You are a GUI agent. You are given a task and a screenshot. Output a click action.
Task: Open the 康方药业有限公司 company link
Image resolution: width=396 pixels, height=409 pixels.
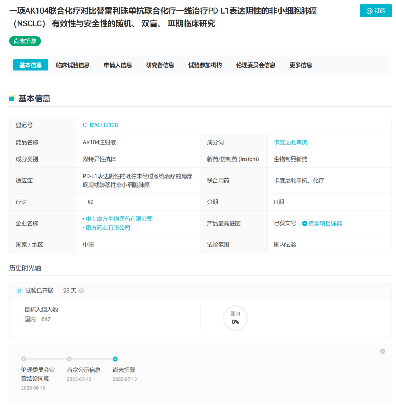pyautogui.click(x=108, y=228)
